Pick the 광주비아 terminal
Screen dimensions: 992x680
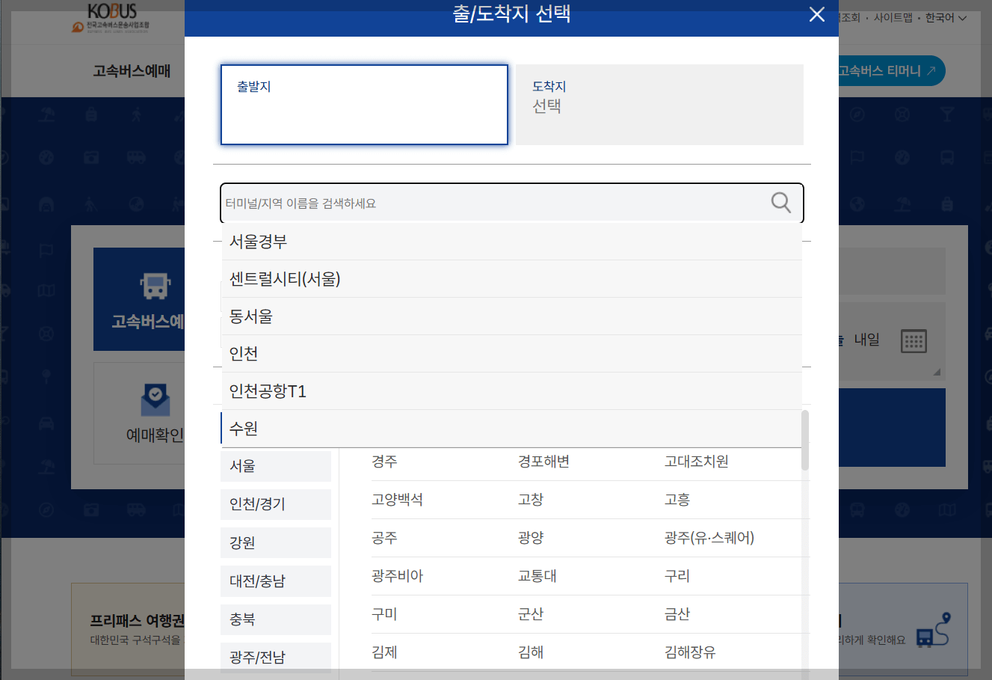(x=397, y=576)
